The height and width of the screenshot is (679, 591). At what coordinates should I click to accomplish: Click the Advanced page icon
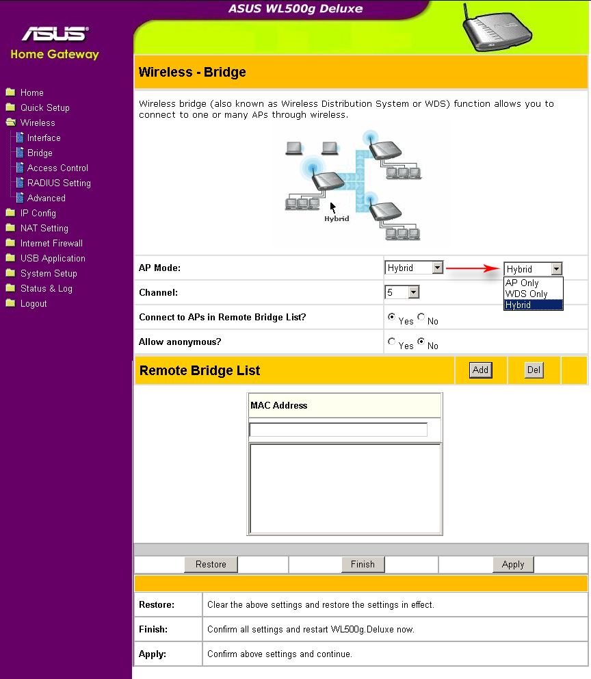(x=20, y=197)
